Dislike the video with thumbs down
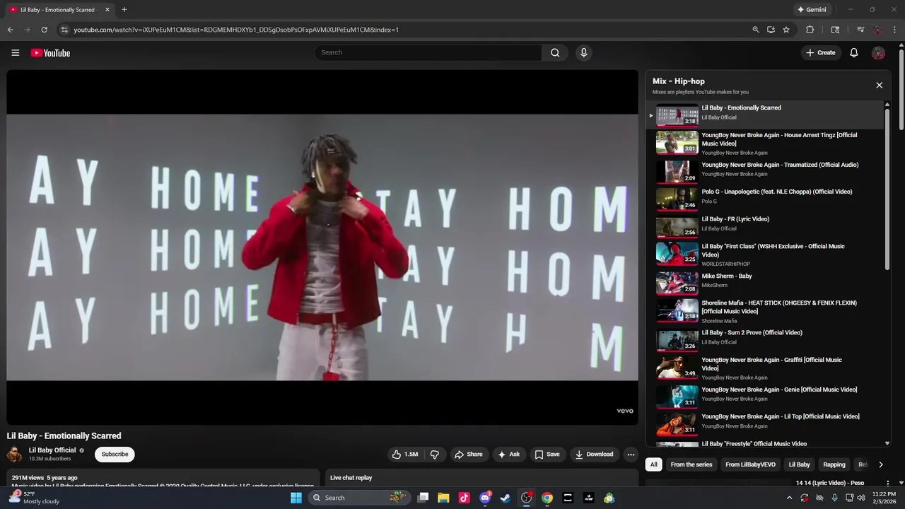Viewport: 905px width, 509px height. (x=435, y=455)
